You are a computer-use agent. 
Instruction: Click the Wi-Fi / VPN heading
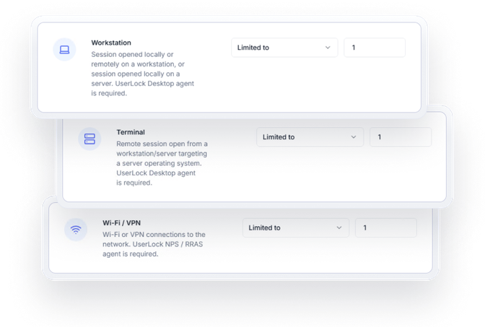click(x=123, y=223)
